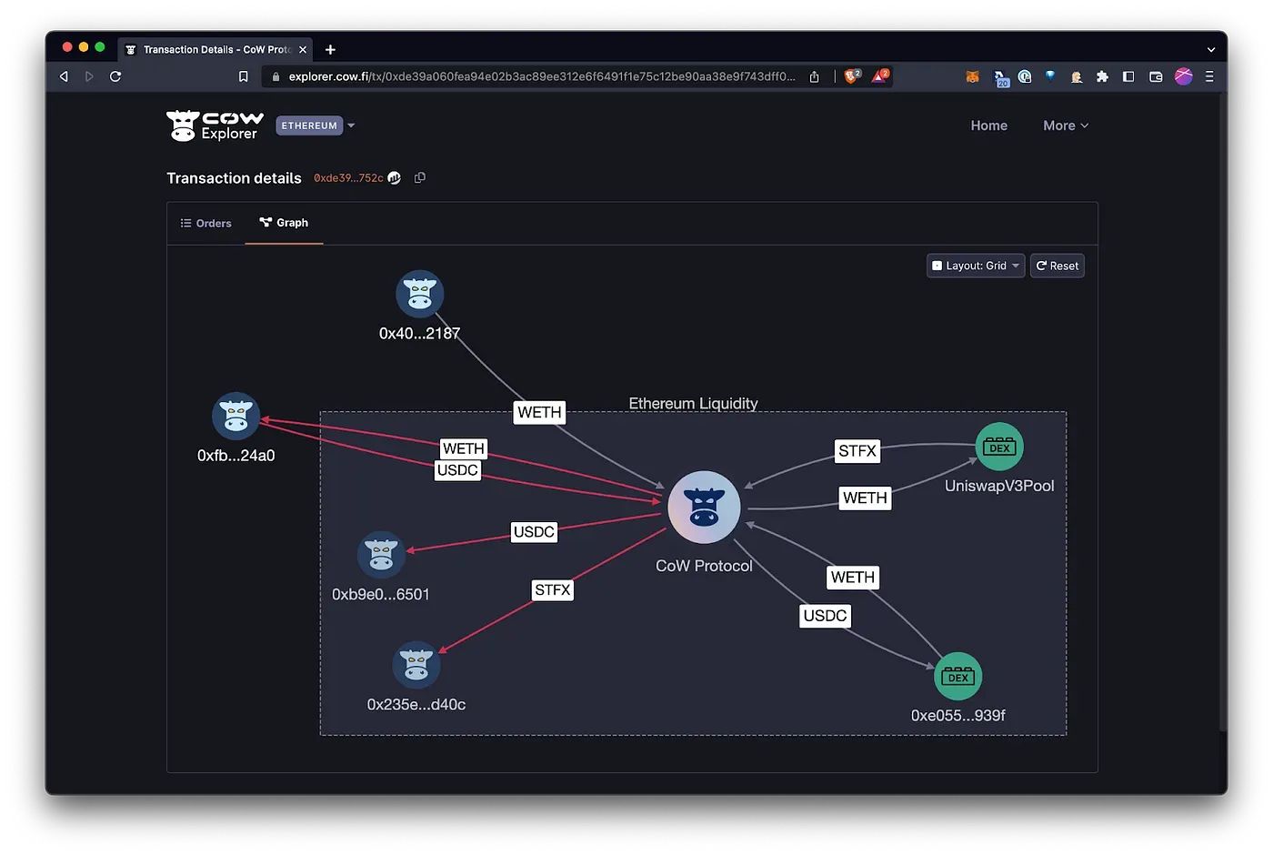The image size is (1273, 855).
Task: Select the CoW Protocol node in the graph
Action: pos(704,507)
